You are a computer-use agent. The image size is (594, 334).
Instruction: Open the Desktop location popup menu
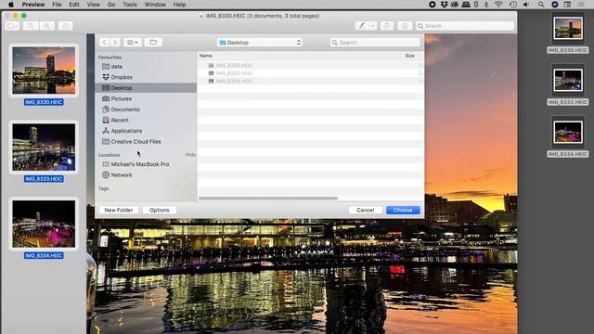(260, 43)
